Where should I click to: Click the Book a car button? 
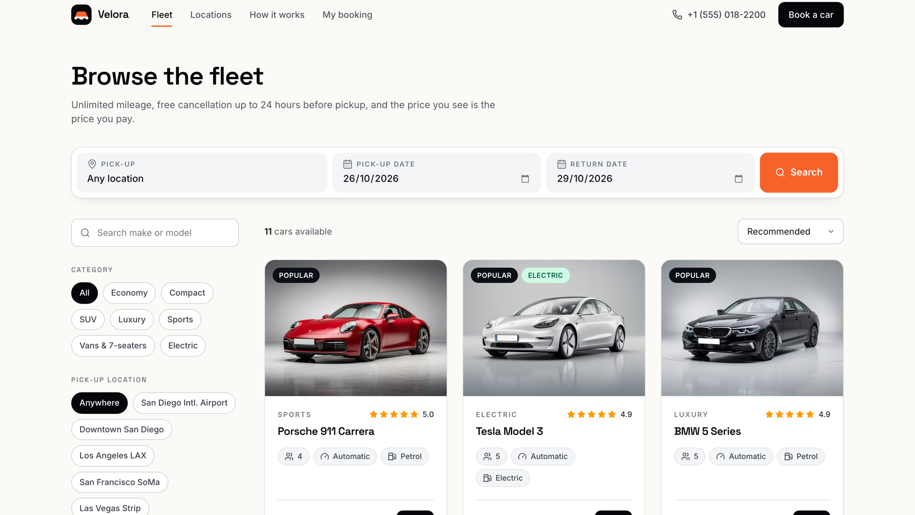811,15
